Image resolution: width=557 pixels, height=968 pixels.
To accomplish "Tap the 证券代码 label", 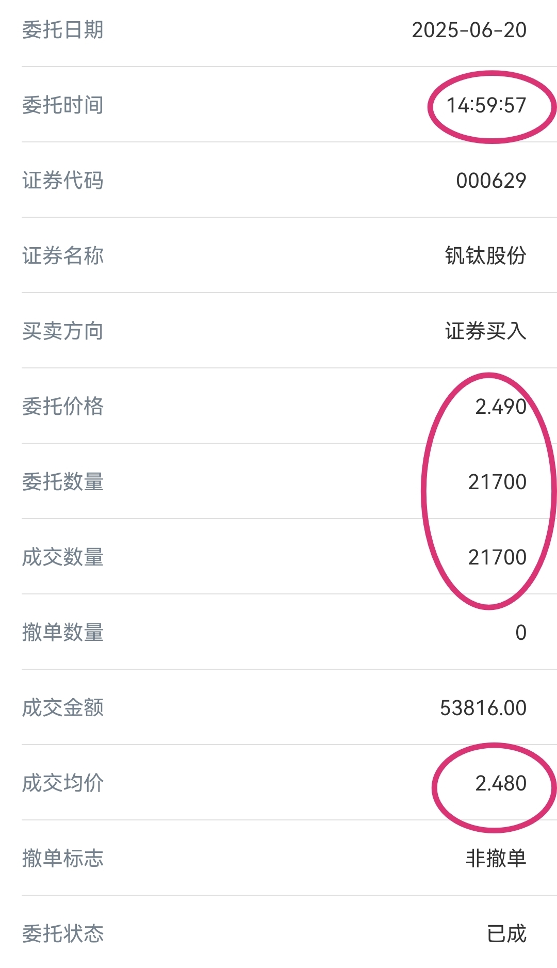I will click(x=63, y=181).
